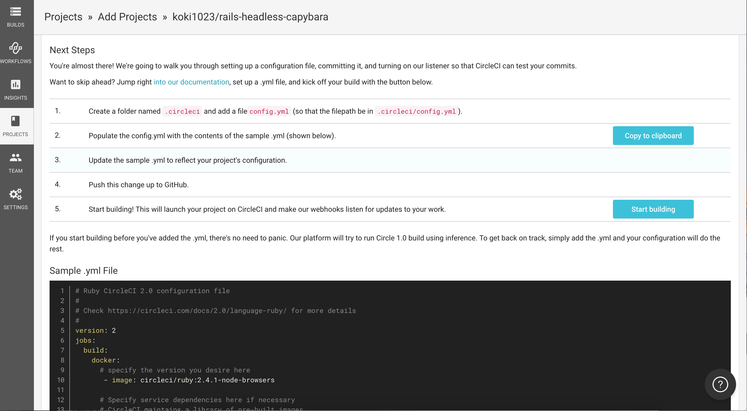Click the TEAM label in sidebar
Screen dimensions: 747x411
pyautogui.click(x=16, y=171)
